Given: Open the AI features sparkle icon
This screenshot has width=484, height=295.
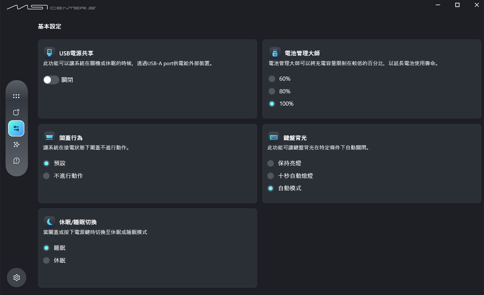Looking at the screenshot, I should [x=16, y=144].
